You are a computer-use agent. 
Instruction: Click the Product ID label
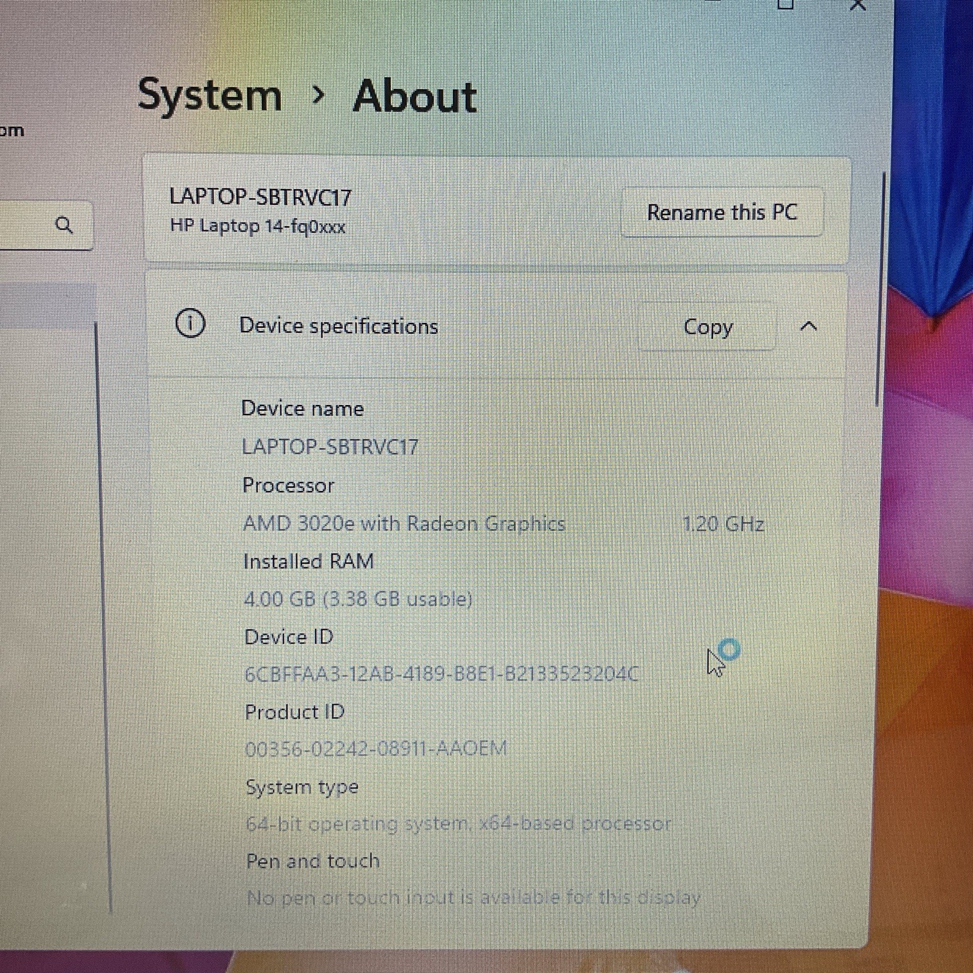click(295, 712)
